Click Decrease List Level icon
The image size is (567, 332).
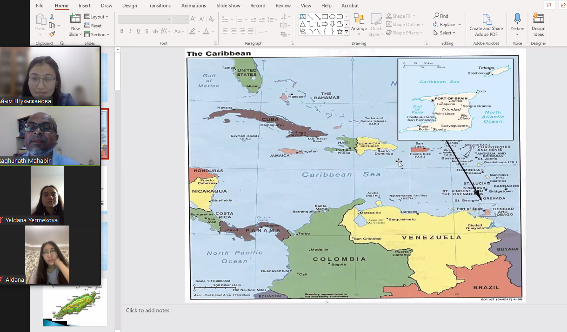253,19
